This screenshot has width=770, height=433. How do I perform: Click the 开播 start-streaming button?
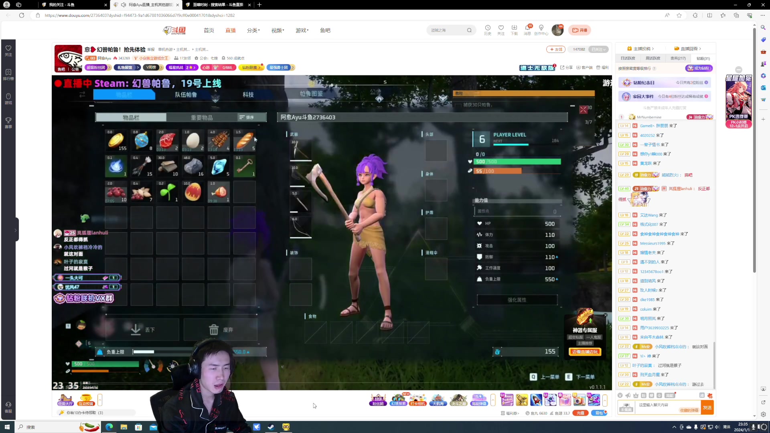pos(580,30)
